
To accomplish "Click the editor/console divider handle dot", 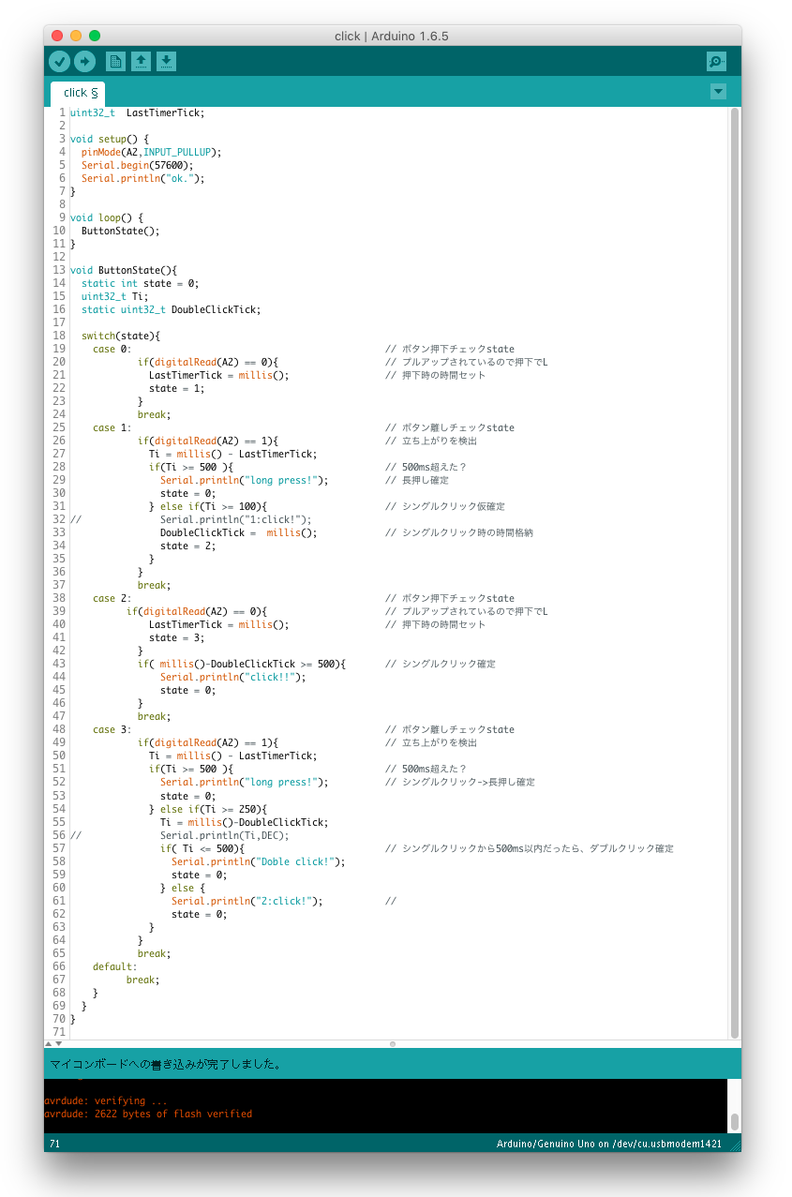I will click(x=393, y=1043).
